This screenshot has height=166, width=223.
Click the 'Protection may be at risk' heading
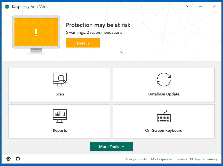pos(98,25)
